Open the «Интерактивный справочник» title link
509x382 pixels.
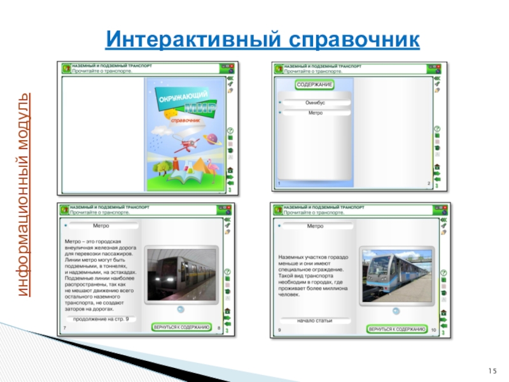(x=262, y=39)
